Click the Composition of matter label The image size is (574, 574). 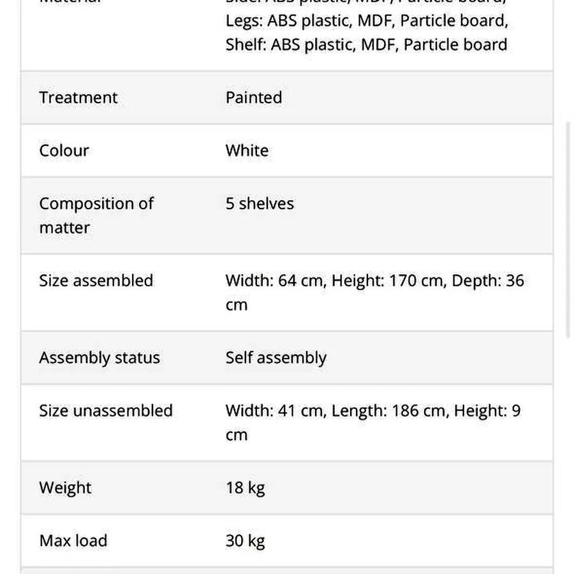coord(96,216)
